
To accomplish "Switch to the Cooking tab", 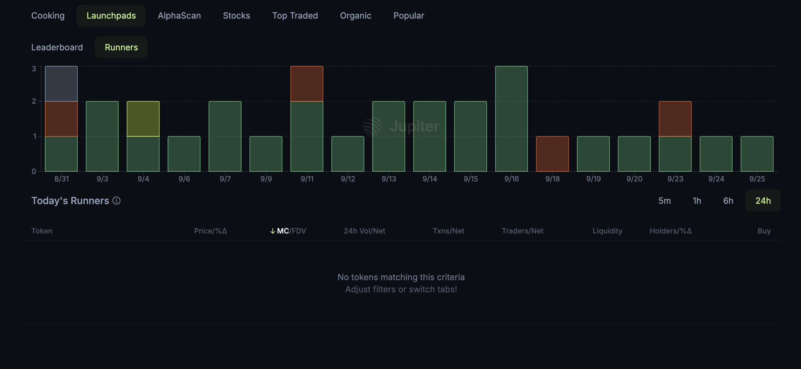I will (x=48, y=16).
